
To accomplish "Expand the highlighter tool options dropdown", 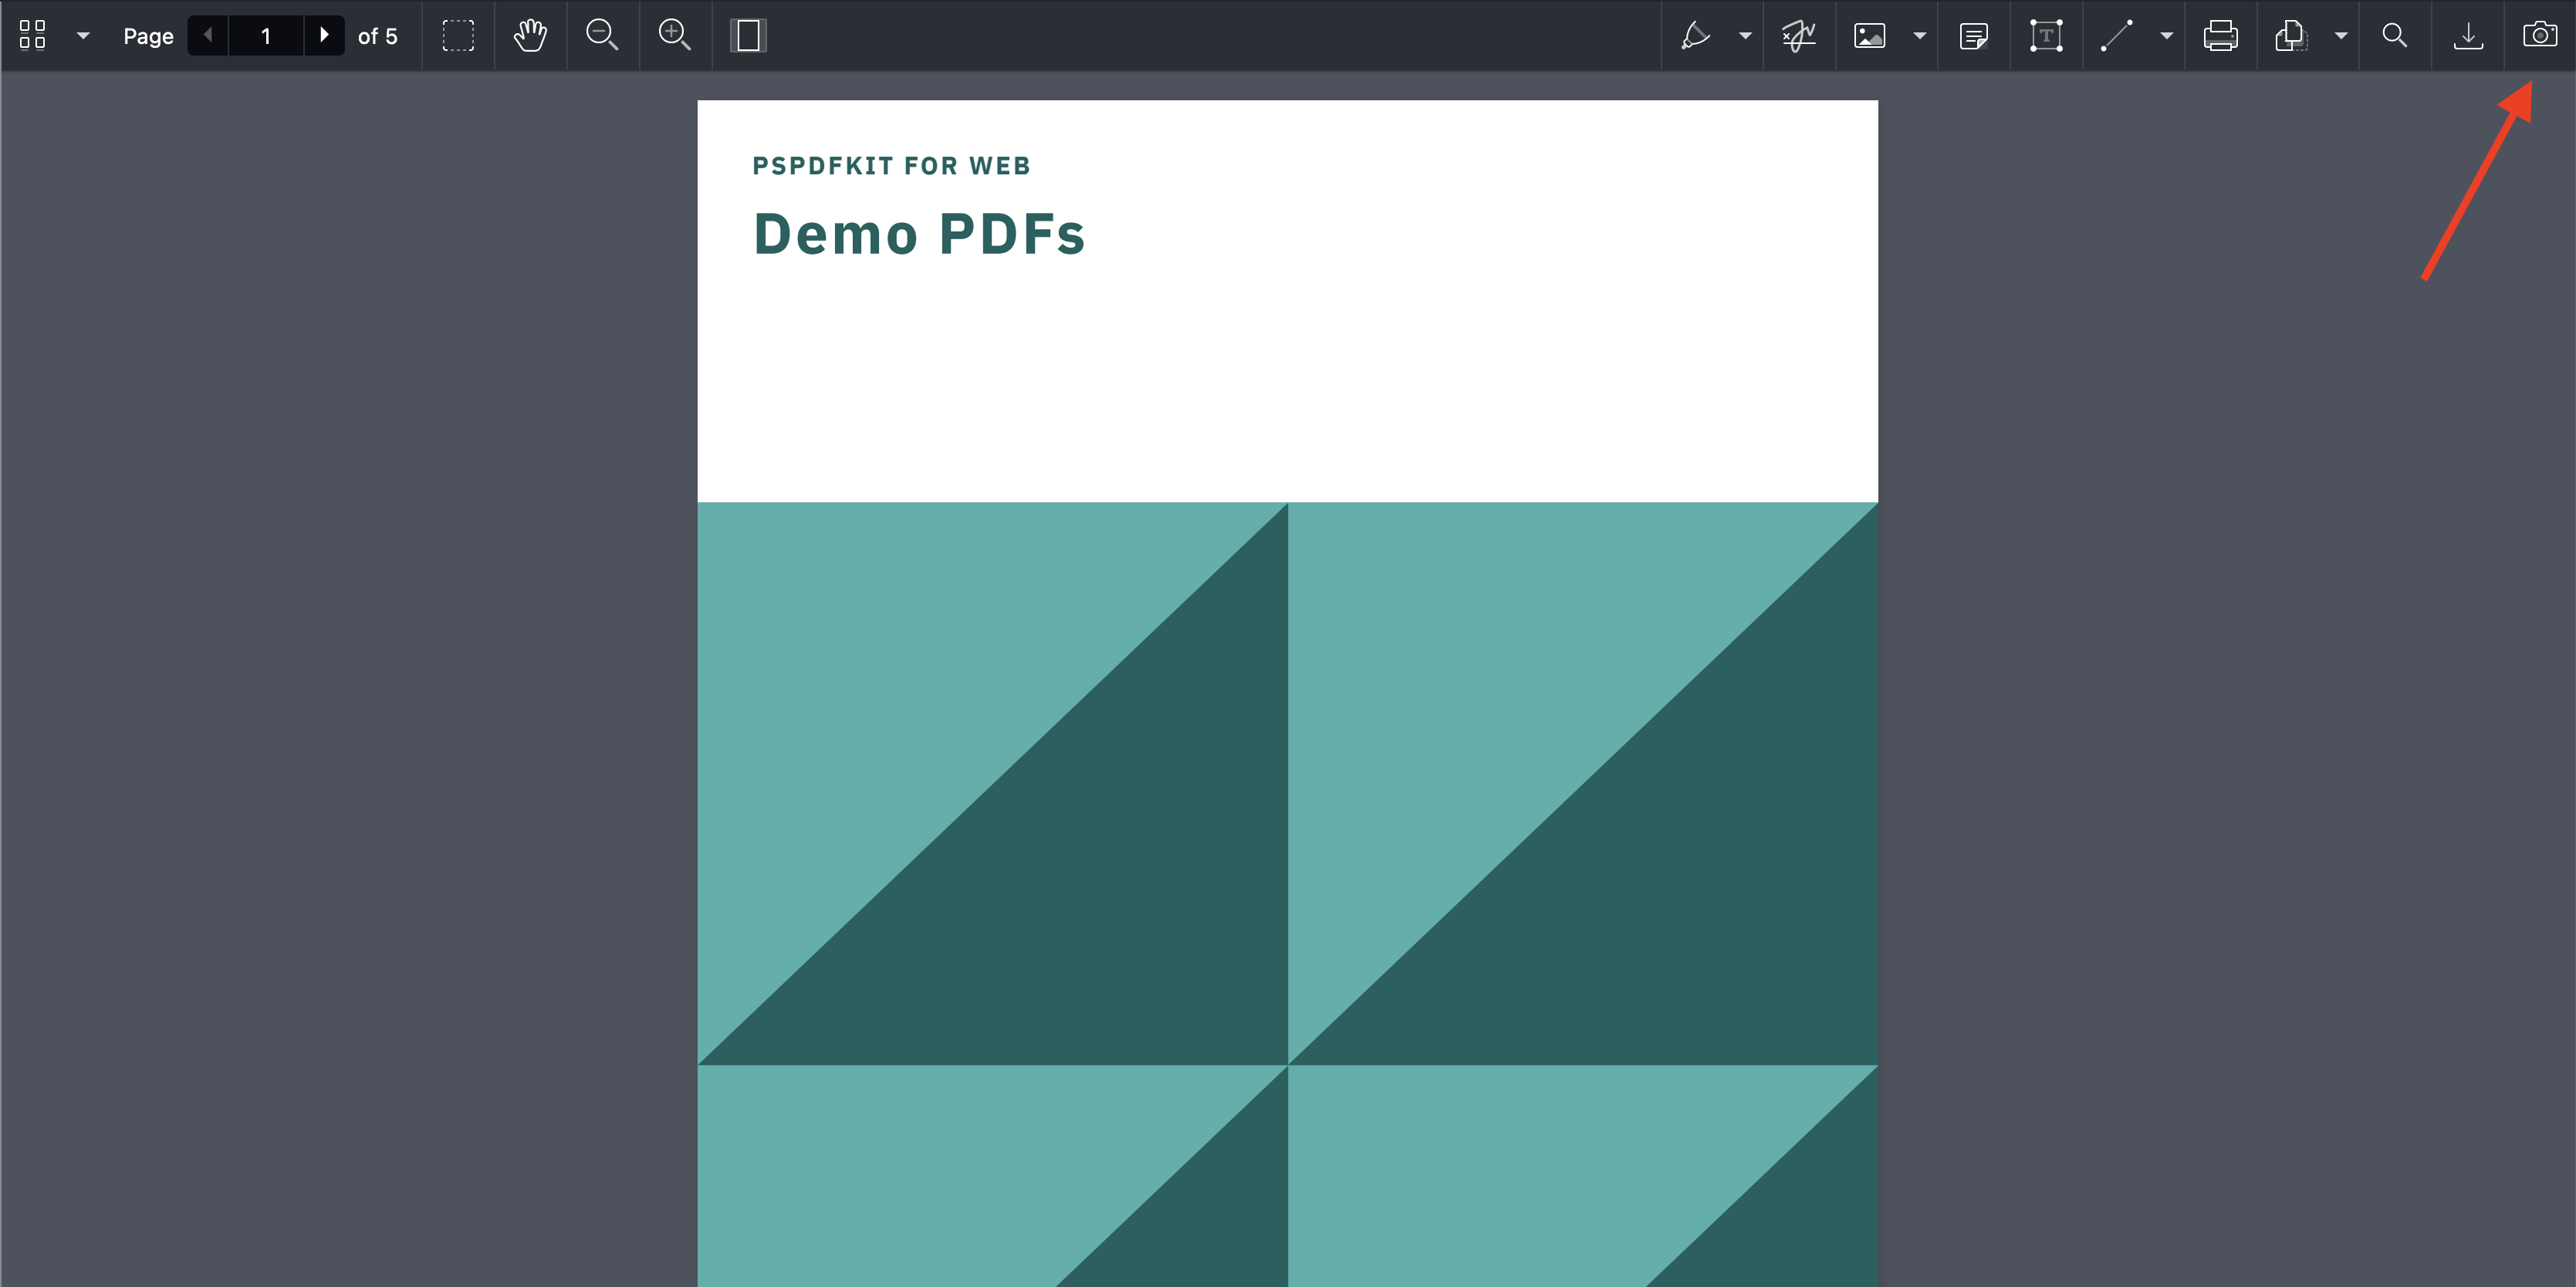I will 1745,35.
